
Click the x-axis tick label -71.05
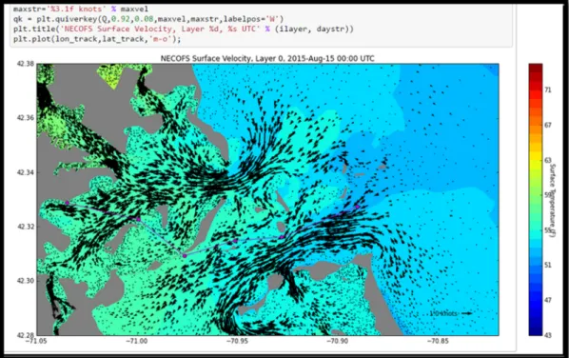[x=36, y=341]
